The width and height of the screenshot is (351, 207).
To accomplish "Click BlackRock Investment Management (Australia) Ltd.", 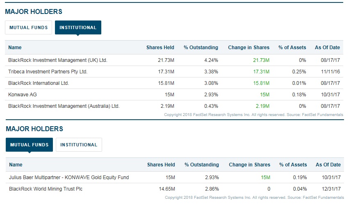I will click(64, 106).
